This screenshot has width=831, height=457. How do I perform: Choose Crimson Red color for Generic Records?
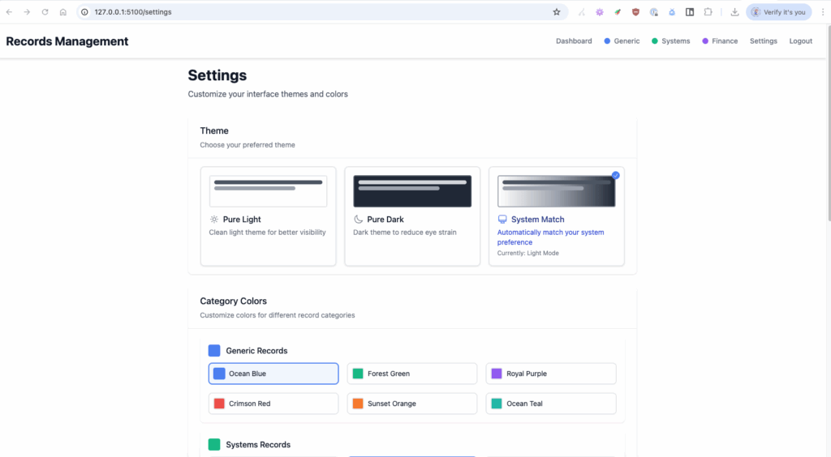click(273, 404)
